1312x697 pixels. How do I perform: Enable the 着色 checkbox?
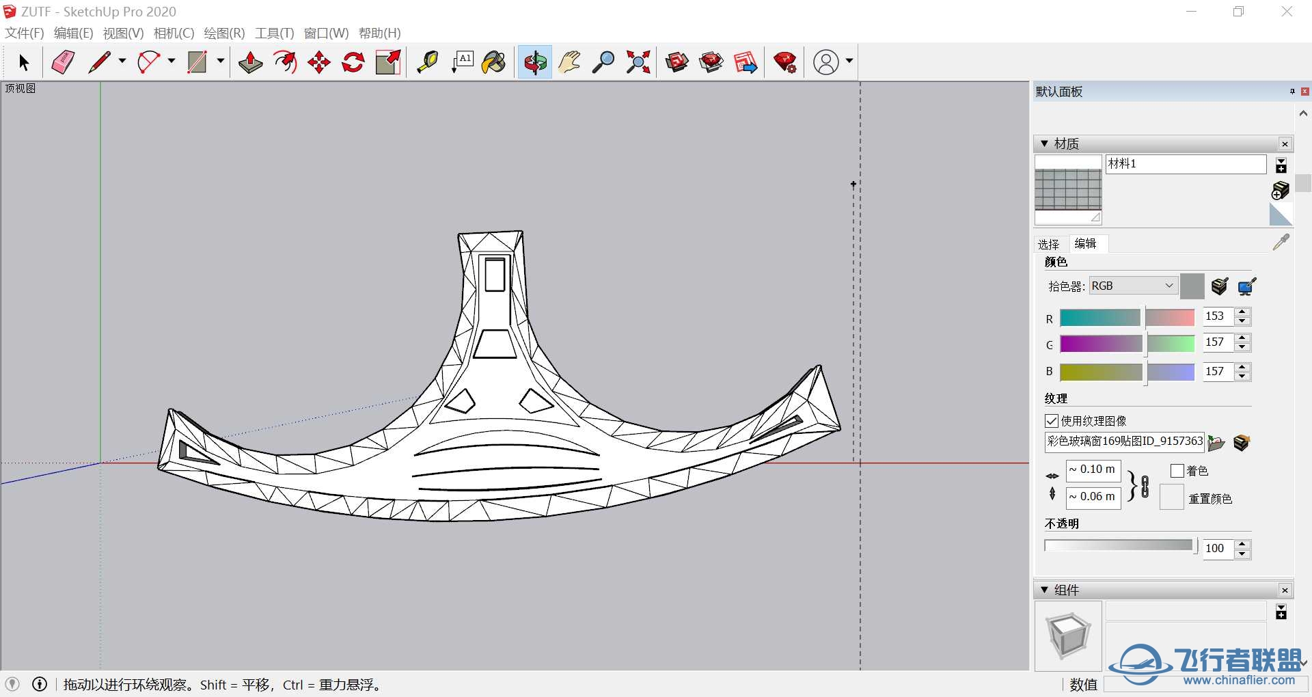click(x=1177, y=471)
